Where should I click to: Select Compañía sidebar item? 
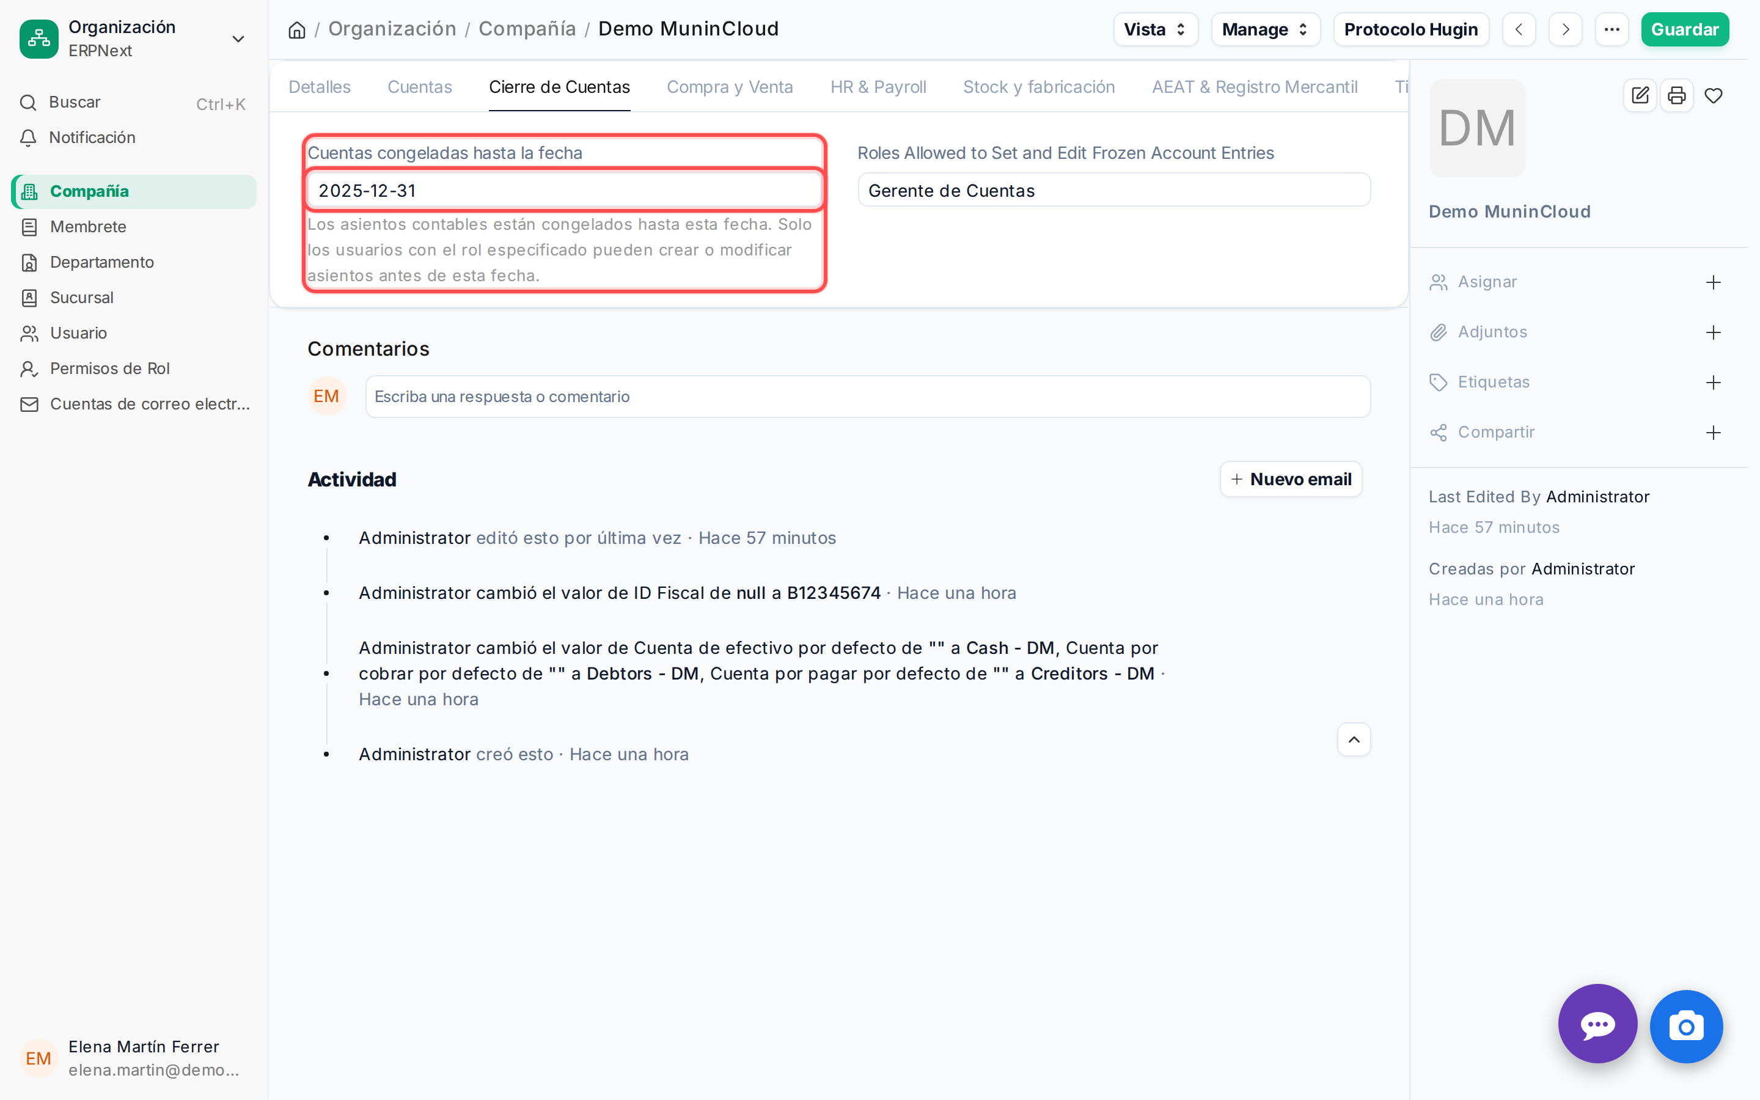pyautogui.click(x=134, y=191)
